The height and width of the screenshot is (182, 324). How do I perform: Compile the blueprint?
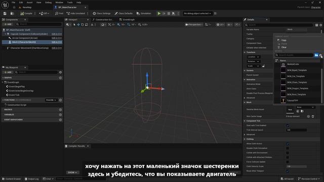[x=26, y=14]
